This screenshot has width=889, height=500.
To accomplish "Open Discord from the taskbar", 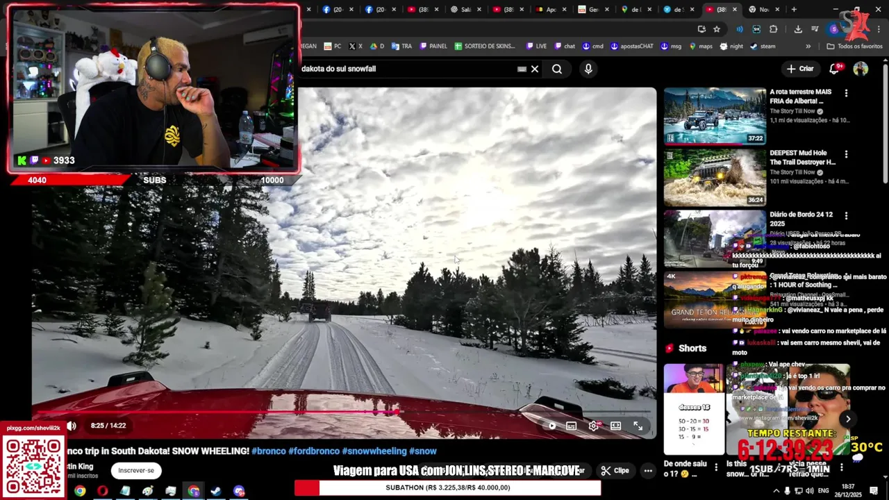I will [x=239, y=491].
